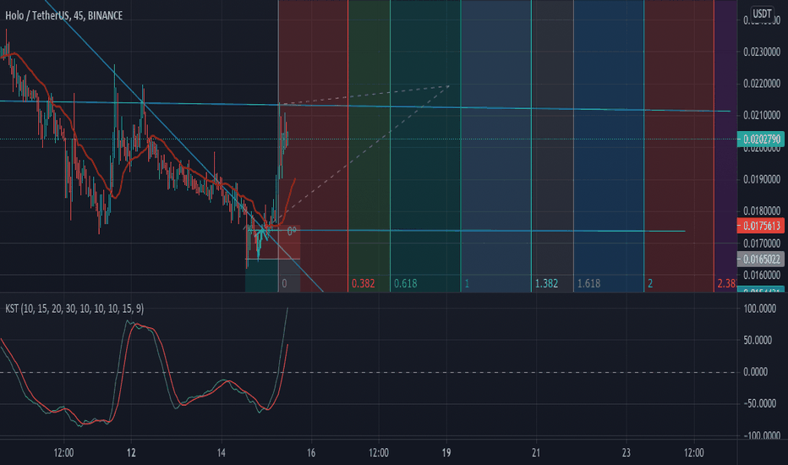Click the Holo / TetherUS symbol title

coord(63,15)
